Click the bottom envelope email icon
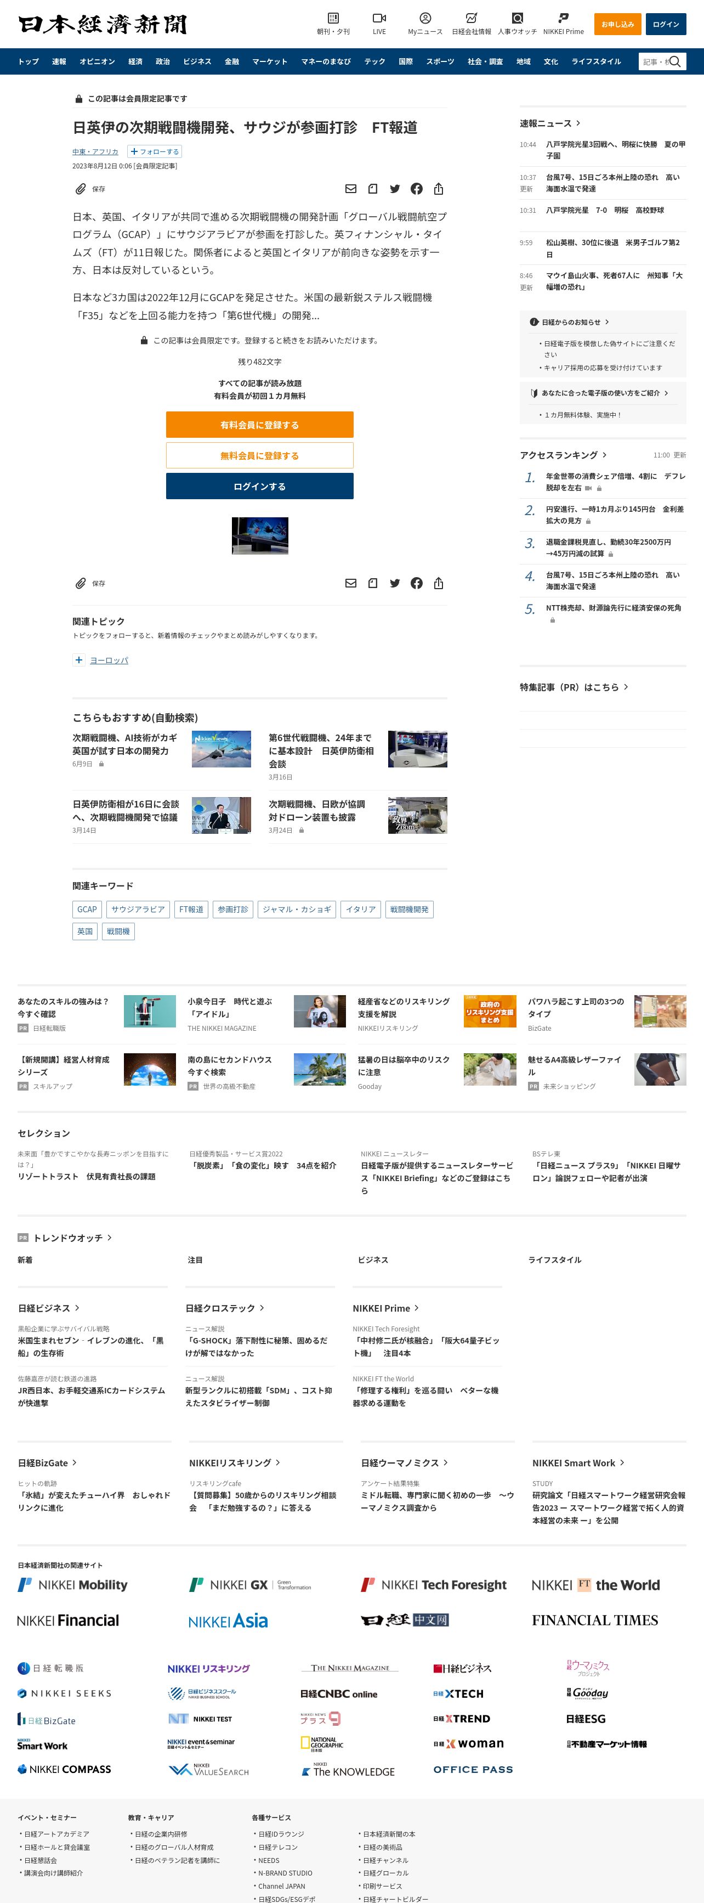The width and height of the screenshot is (704, 1903). (351, 584)
